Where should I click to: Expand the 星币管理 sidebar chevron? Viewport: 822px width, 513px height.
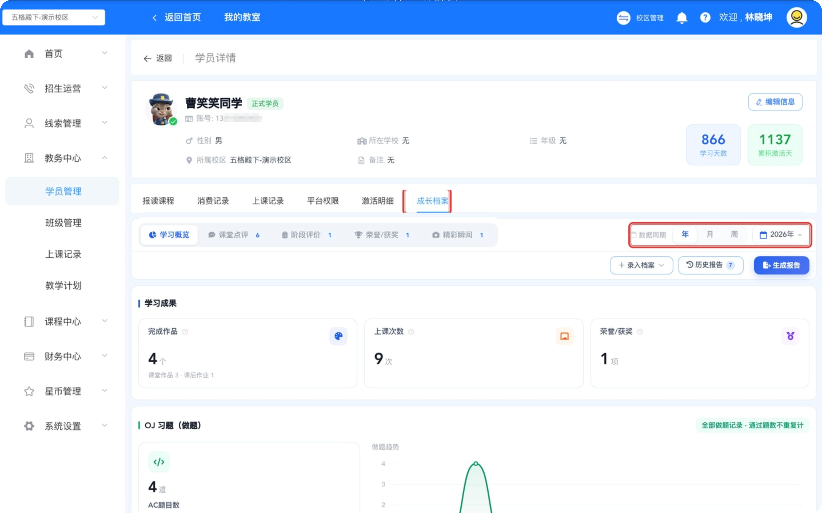point(105,390)
